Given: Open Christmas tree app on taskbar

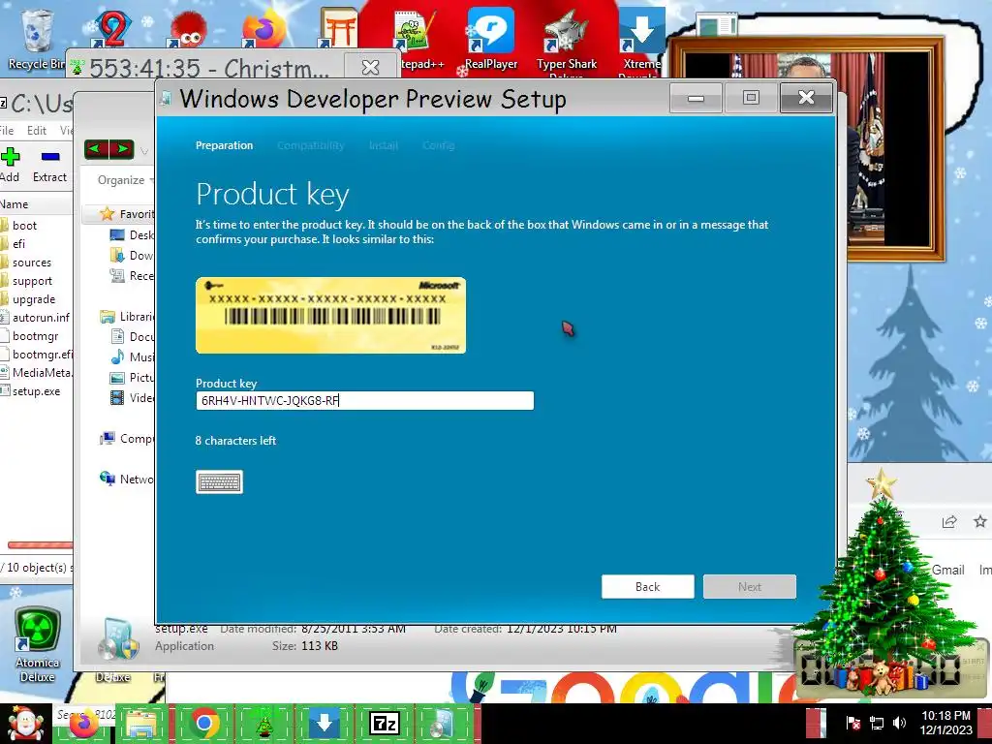Looking at the screenshot, I should [x=264, y=723].
